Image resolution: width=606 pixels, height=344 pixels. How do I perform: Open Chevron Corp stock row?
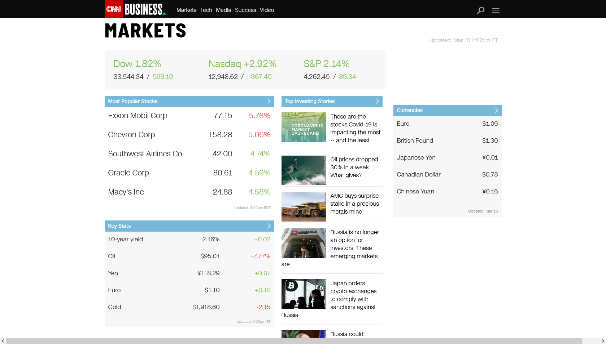(x=189, y=135)
